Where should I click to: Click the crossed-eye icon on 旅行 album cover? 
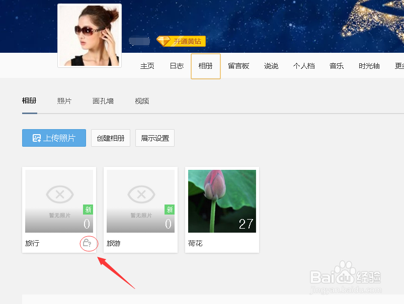point(59,194)
